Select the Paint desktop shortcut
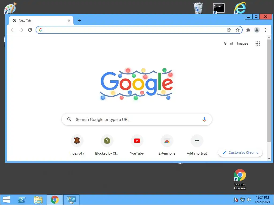The image size is (274, 205). pos(10,8)
